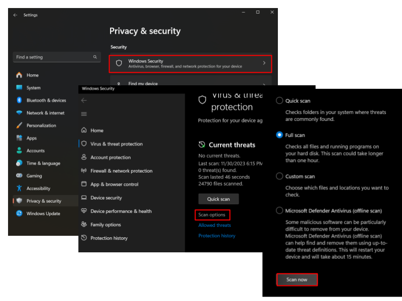Click the back arrow in Settings window

click(15, 15)
